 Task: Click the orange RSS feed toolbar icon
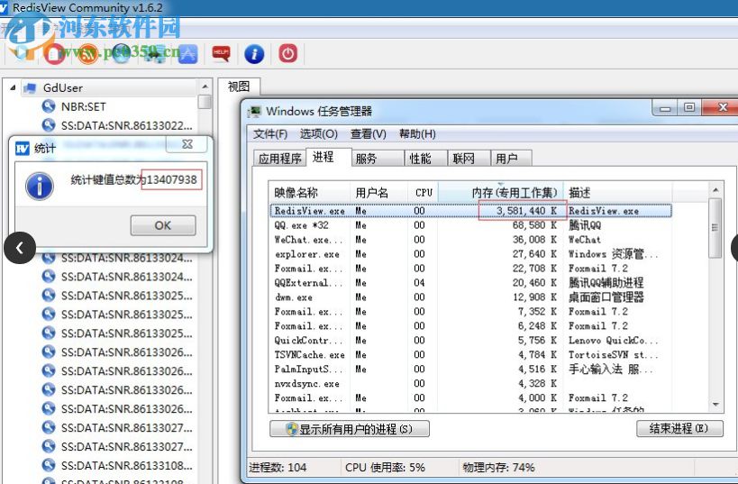87,54
